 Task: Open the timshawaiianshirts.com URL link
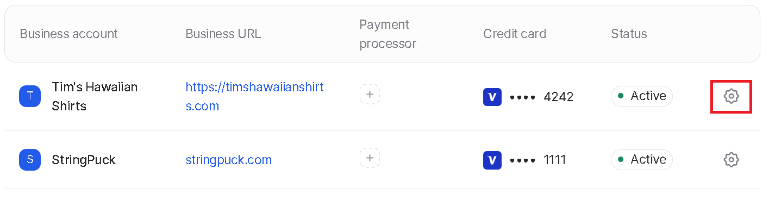click(x=254, y=96)
